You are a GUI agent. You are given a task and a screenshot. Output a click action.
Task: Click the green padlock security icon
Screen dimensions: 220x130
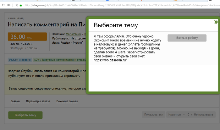21,5
